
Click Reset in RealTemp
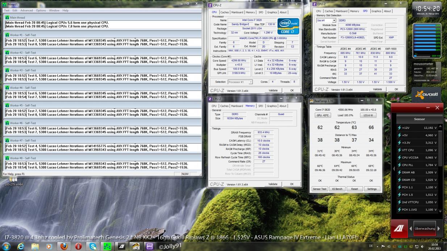(x=355, y=189)
